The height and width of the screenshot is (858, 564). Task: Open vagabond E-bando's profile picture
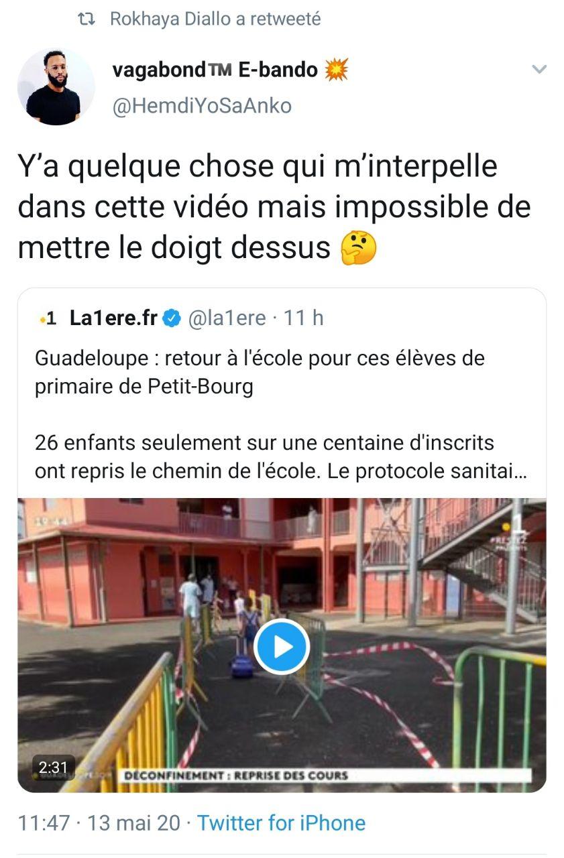(x=56, y=86)
